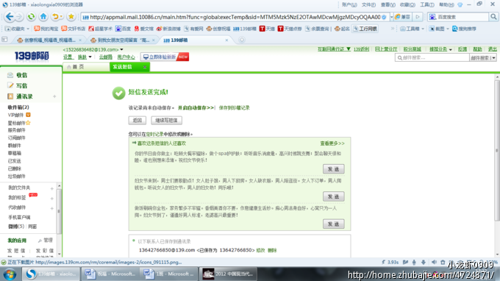
Task: Click 退出 to log out
Action: pos(492,49)
